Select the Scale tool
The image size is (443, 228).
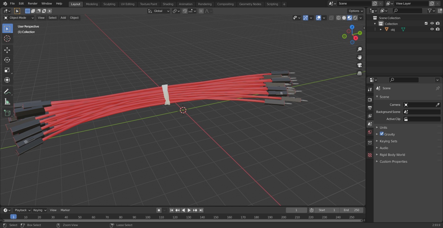tap(7, 70)
